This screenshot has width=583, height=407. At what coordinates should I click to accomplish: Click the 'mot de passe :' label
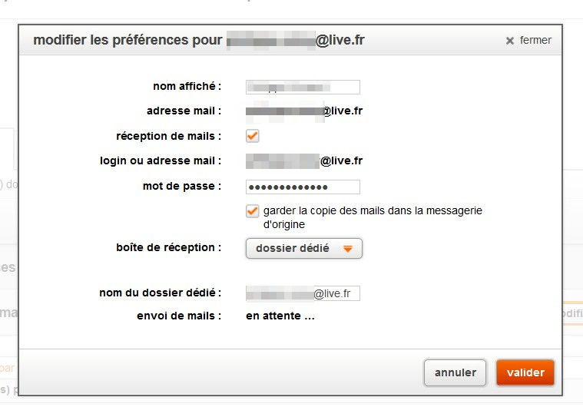[182, 186]
